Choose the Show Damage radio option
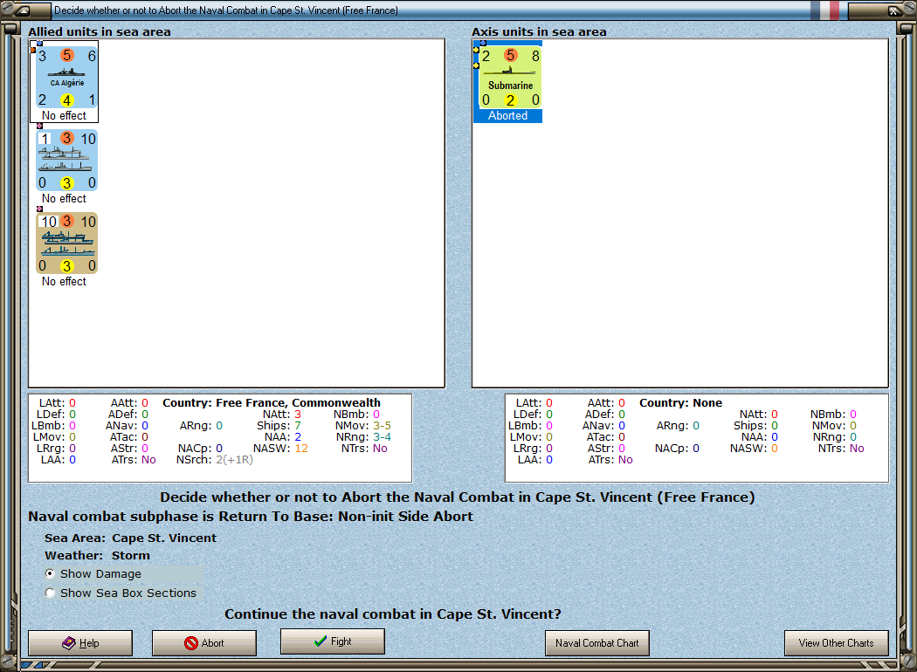 click(51, 574)
